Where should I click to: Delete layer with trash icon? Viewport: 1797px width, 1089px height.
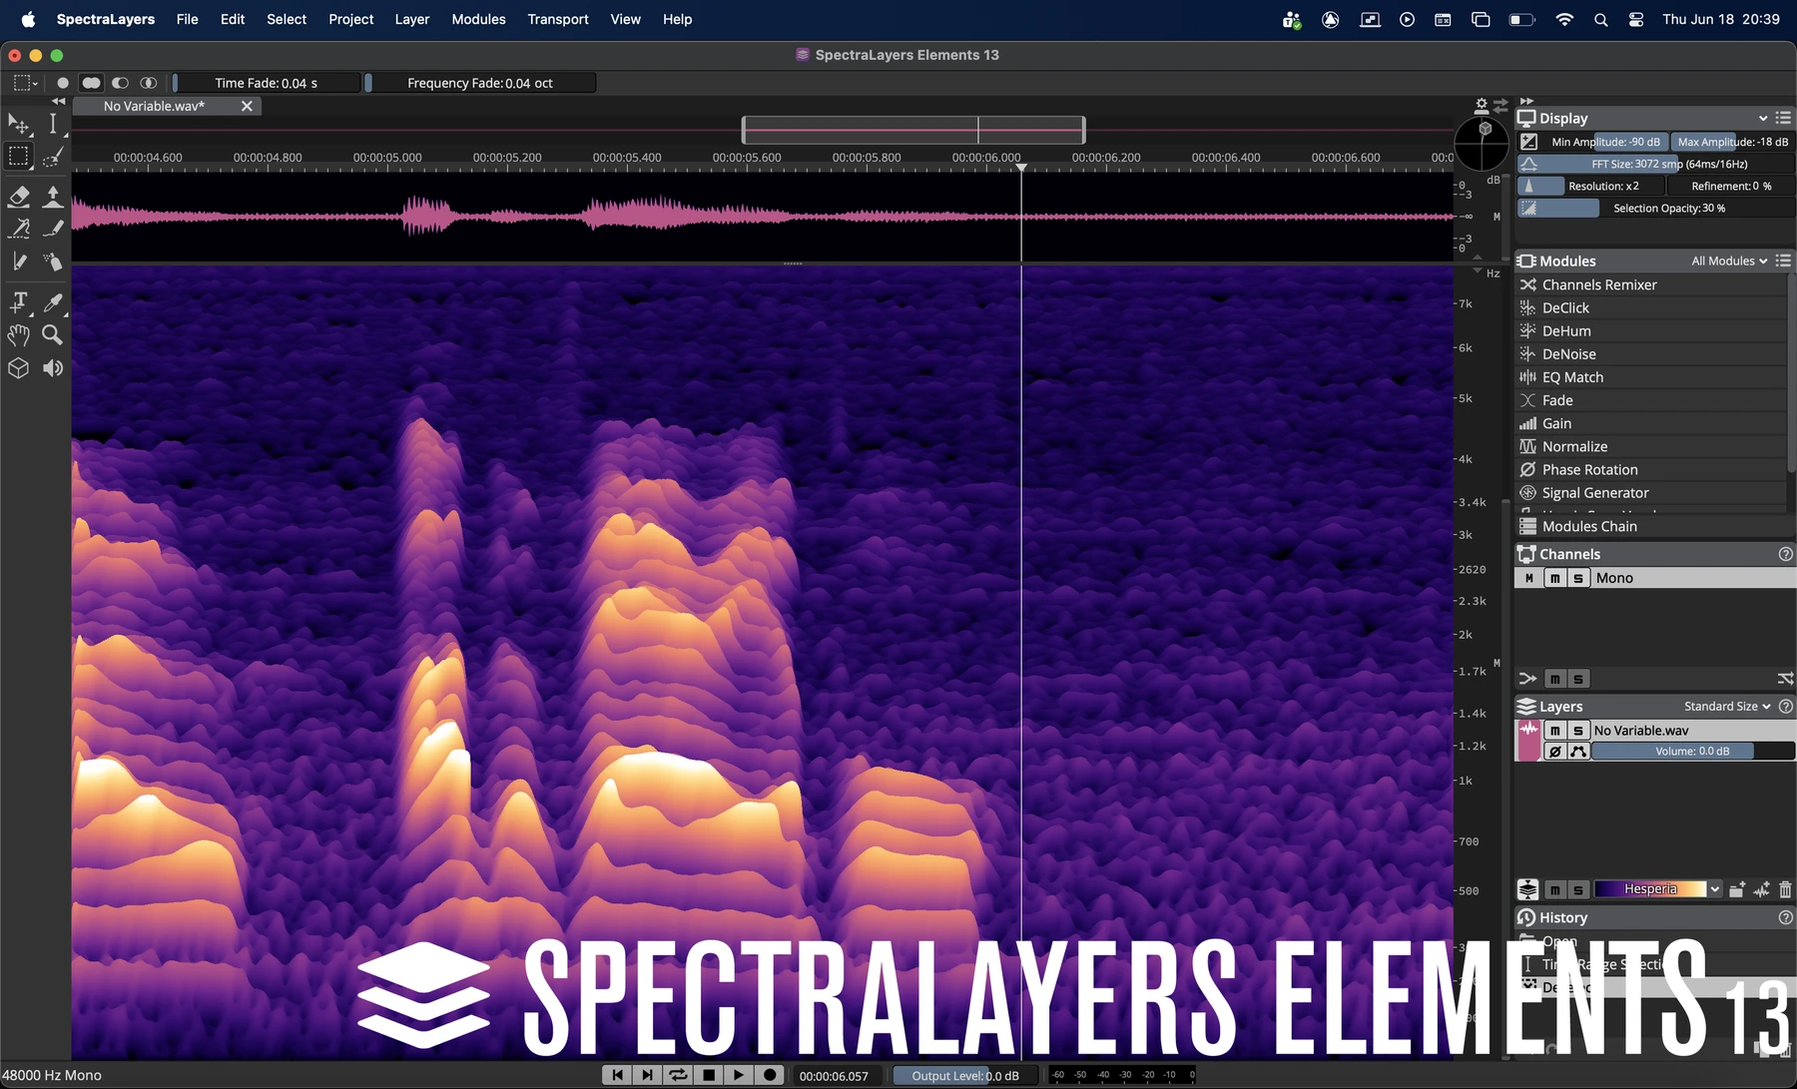pyautogui.click(x=1785, y=889)
